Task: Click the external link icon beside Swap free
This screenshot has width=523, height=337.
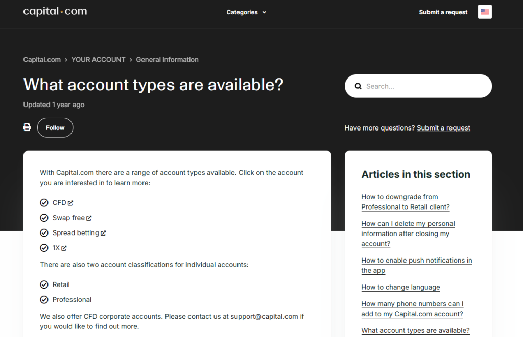Action: pos(89,218)
